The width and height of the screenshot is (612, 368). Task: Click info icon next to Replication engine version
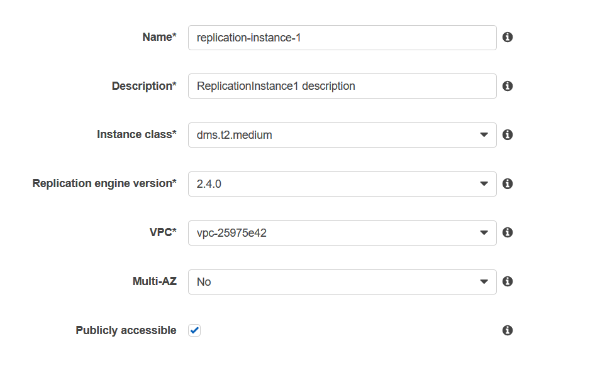(508, 183)
